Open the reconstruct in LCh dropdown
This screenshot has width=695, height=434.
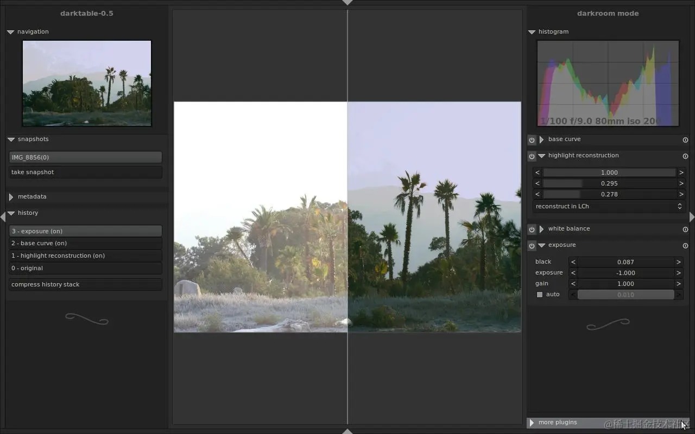click(609, 206)
